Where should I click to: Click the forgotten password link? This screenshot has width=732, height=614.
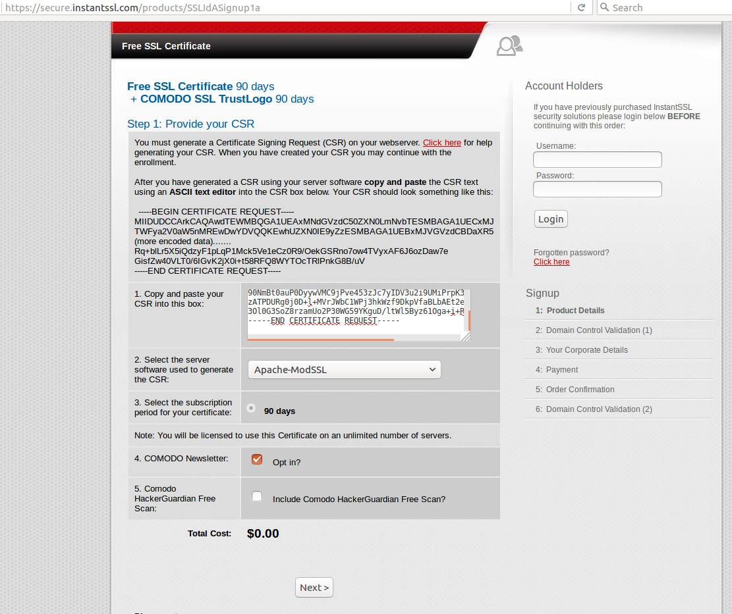click(x=551, y=261)
